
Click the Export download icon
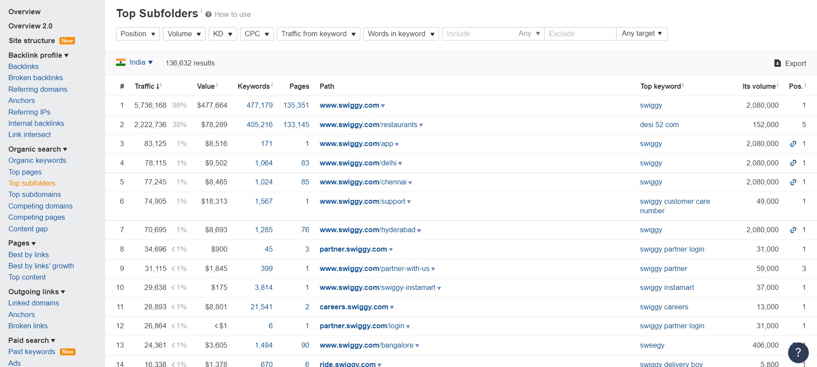coord(777,63)
